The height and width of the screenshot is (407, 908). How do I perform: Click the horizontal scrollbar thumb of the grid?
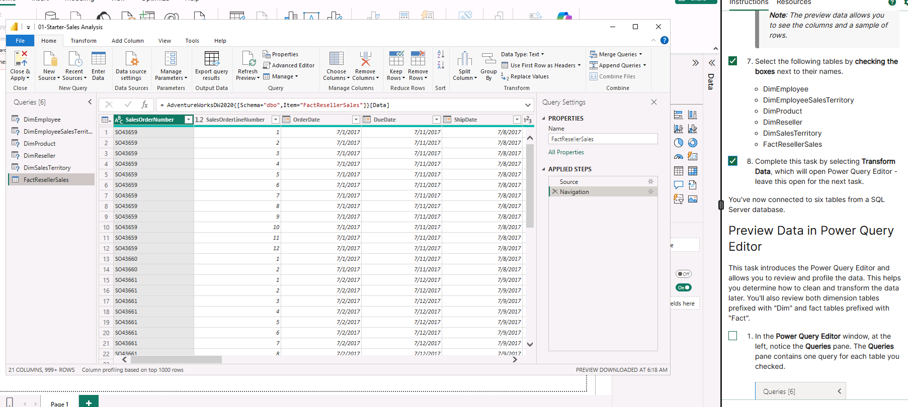177,359
